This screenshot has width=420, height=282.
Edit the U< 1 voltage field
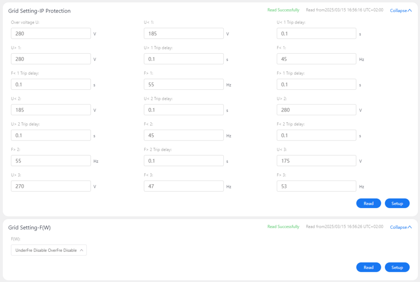184,34
